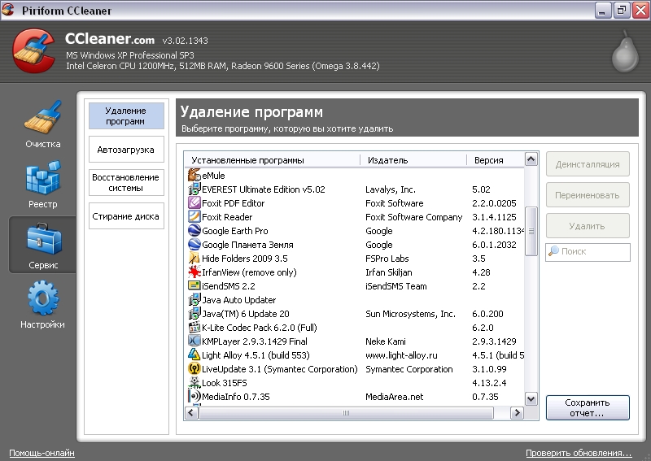651x461 pixels.
Task: Click the search magnifier icon
Action: (x=553, y=251)
